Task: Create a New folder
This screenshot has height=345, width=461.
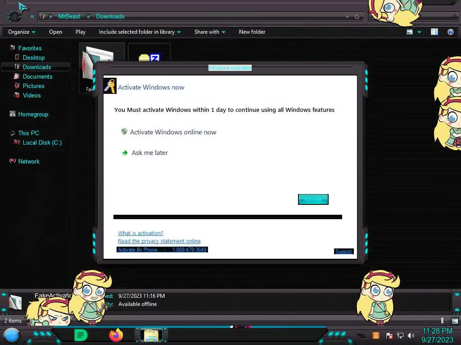Action: coord(252,32)
